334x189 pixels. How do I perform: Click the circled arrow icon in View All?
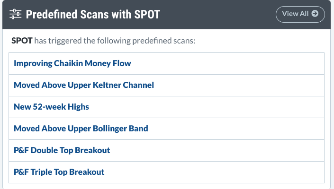[315, 14]
